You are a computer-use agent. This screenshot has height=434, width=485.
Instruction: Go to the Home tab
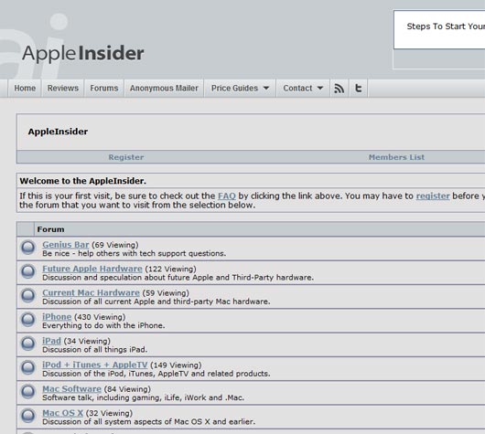[x=25, y=89]
